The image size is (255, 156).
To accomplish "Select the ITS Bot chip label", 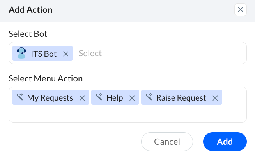I will (44, 54).
